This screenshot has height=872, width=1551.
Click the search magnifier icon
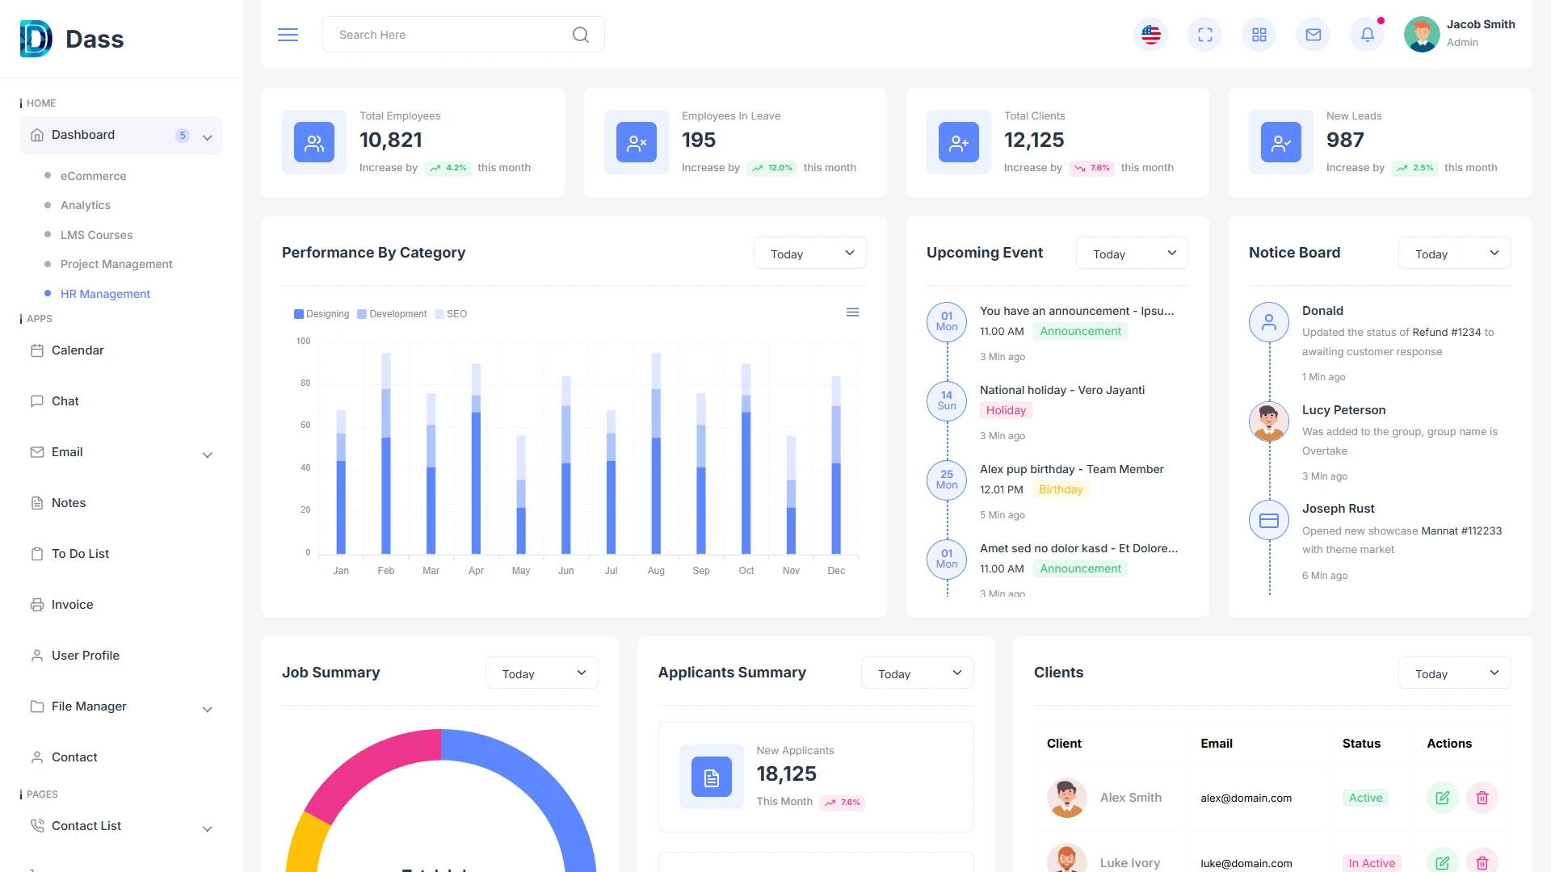580,35
